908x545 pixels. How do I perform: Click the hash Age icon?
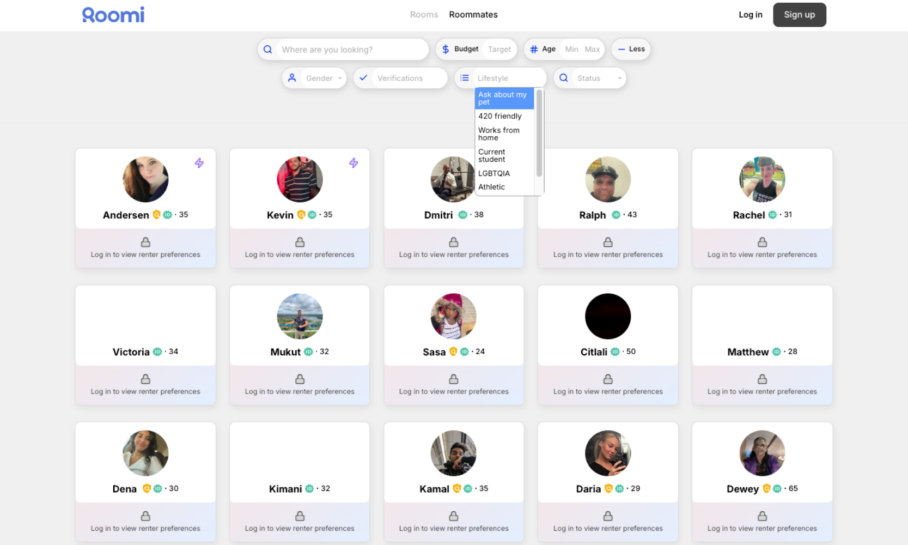coord(534,49)
